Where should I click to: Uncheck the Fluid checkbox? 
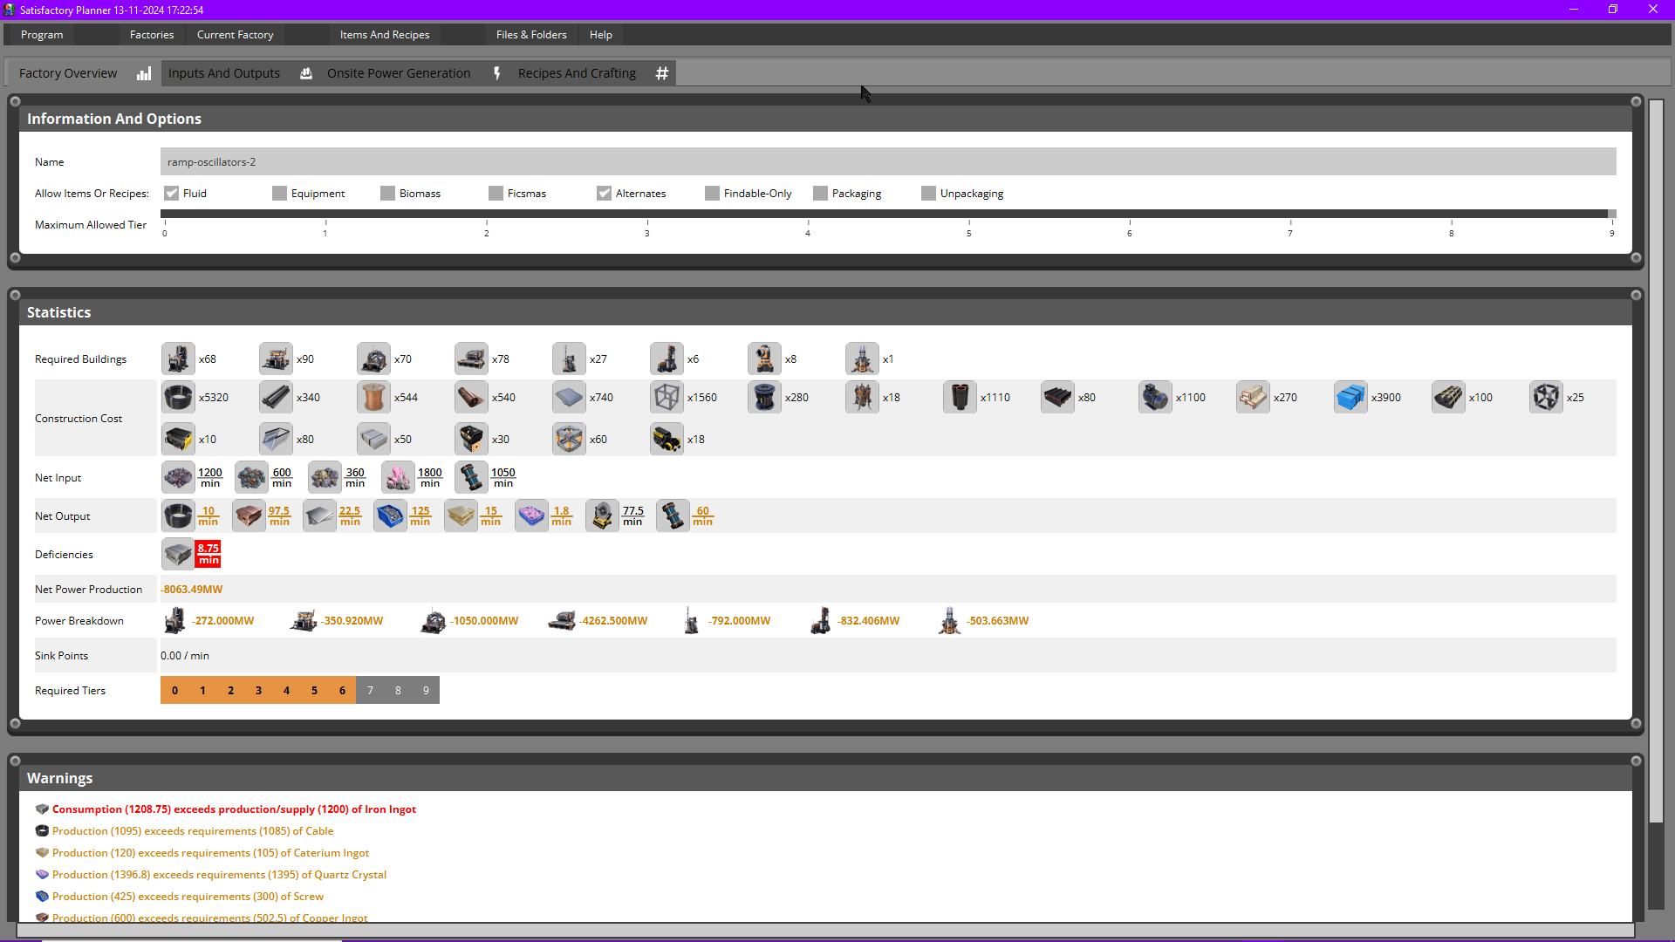(x=172, y=193)
